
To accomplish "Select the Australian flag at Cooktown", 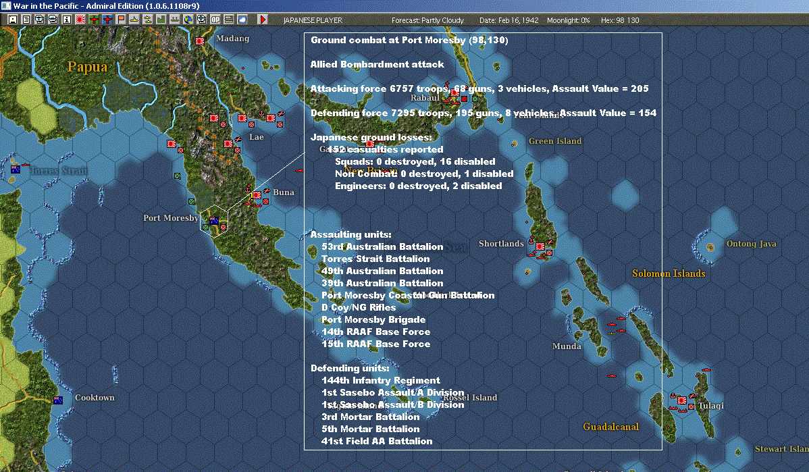I will pyautogui.click(x=58, y=400).
